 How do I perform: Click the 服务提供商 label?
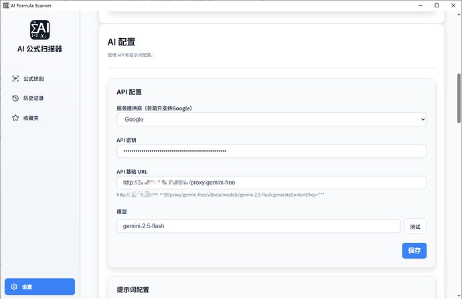pos(155,108)
